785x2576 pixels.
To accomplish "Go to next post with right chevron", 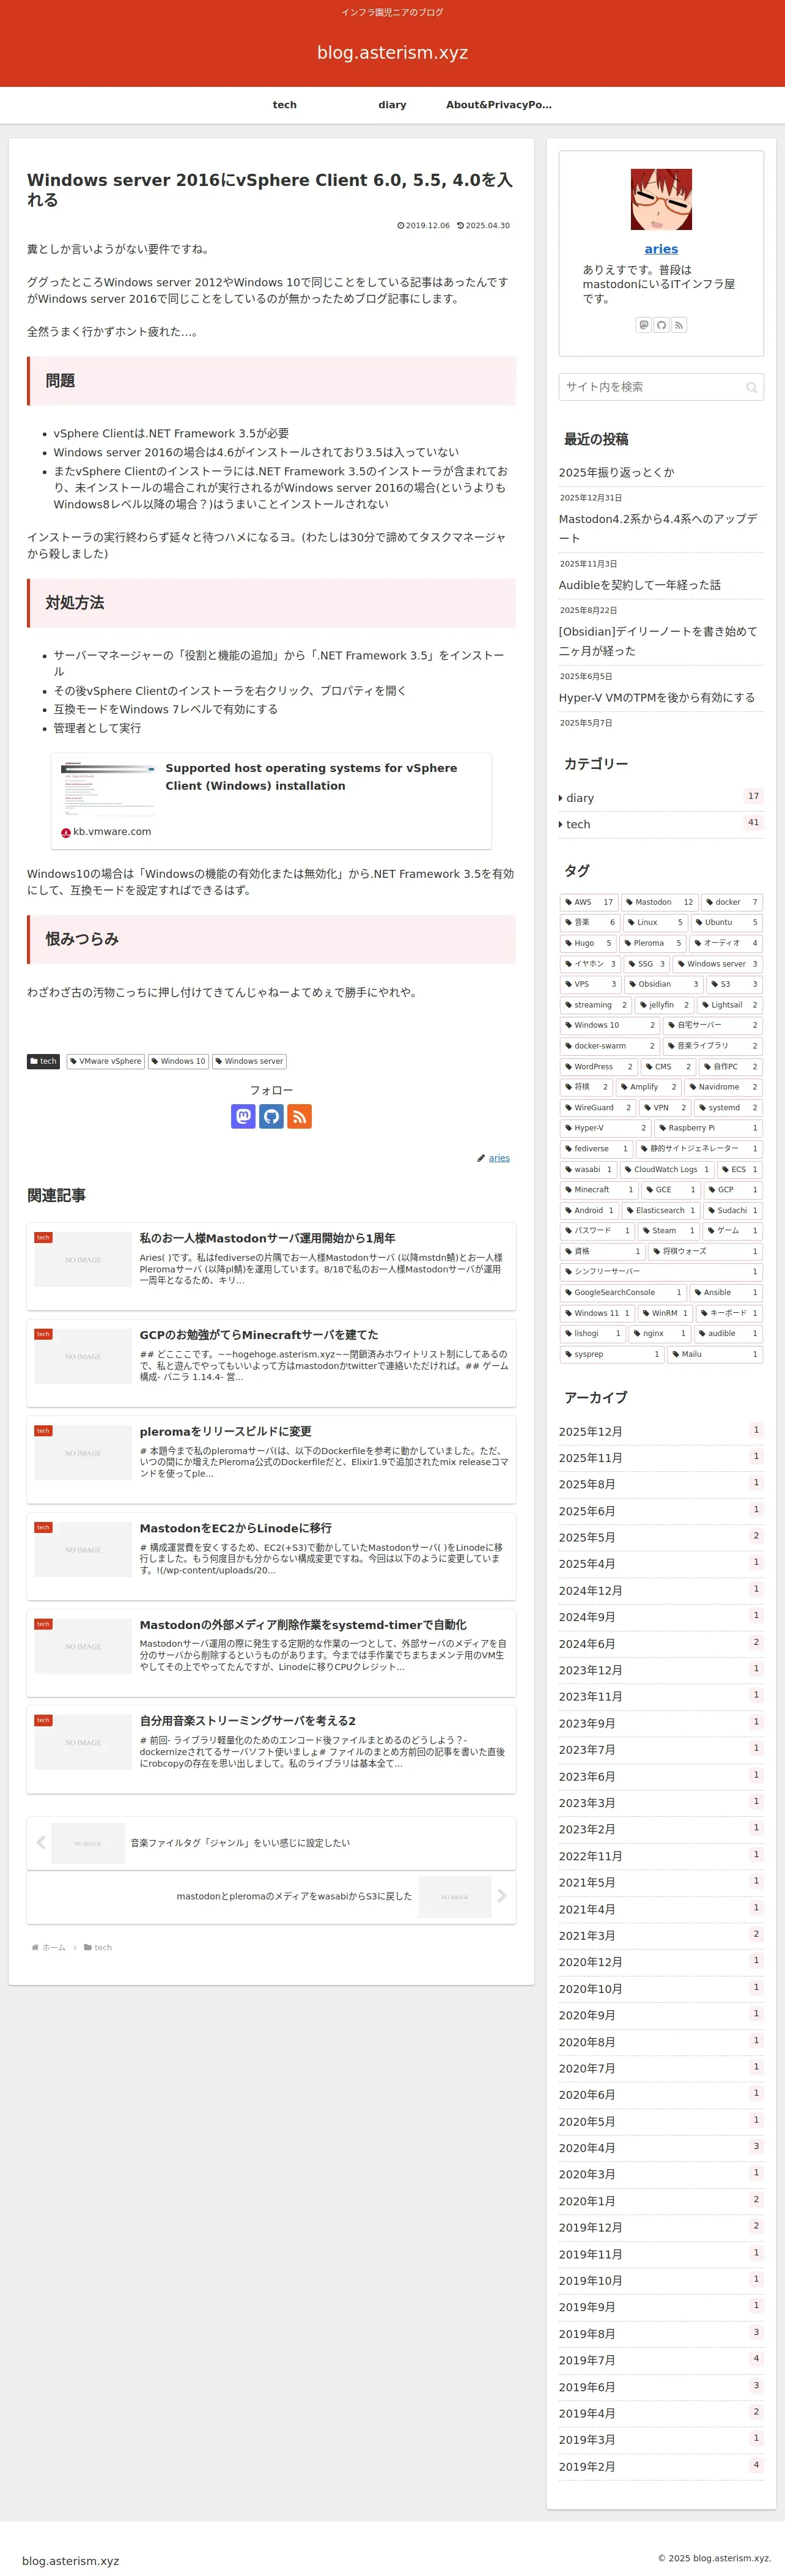I will point(501,1896).
